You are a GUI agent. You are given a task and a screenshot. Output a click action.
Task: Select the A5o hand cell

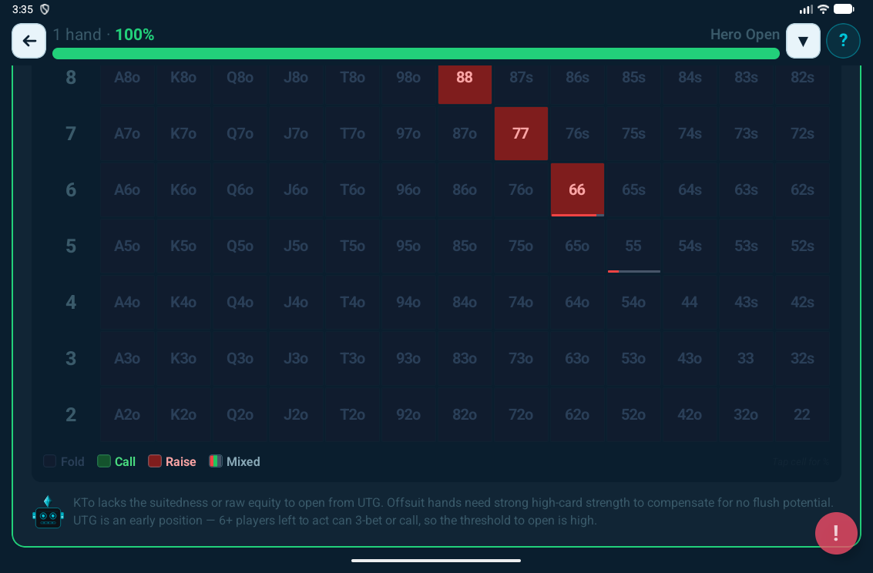[127, 246]
